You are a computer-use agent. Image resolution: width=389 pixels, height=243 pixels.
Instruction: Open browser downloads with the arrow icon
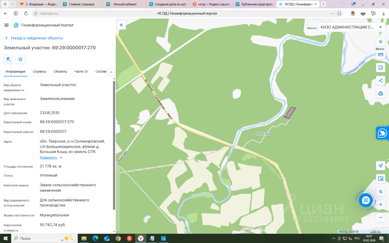tap(383, 14)
